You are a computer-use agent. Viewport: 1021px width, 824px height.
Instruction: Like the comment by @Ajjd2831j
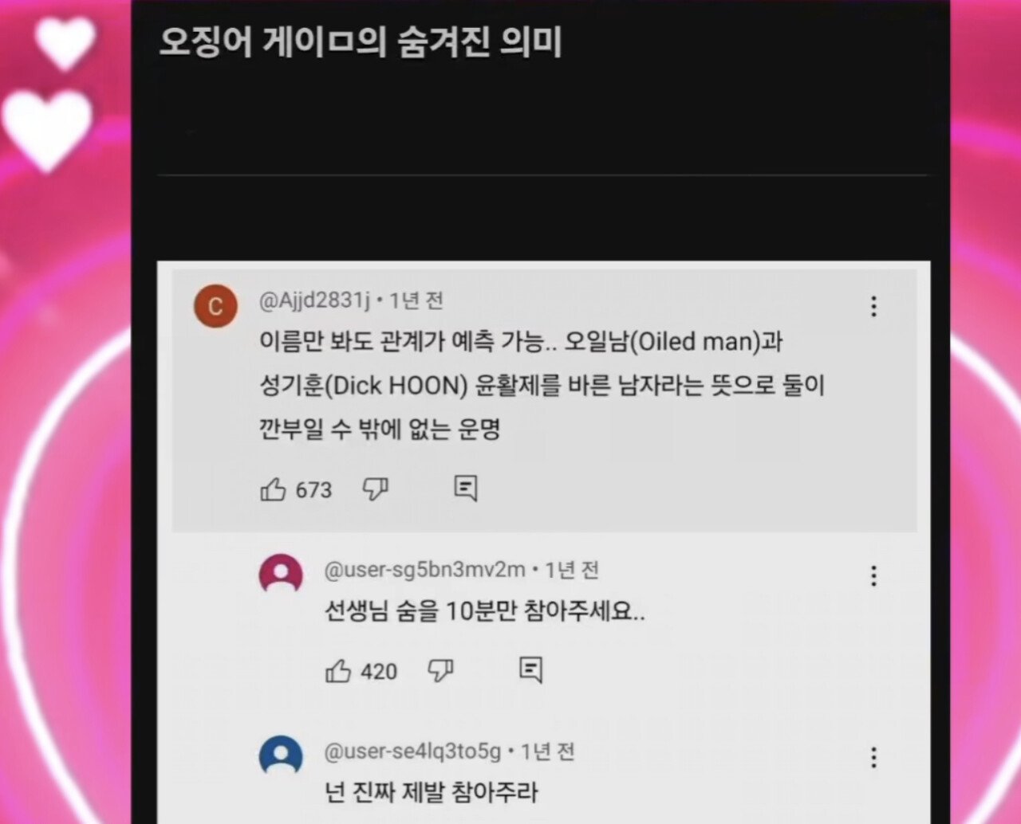(273, 489)
